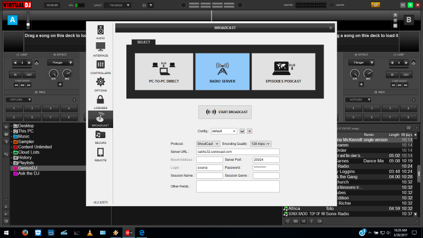Select This PC in folder tree
The image size is (423, 238).
tap(25, 131)
